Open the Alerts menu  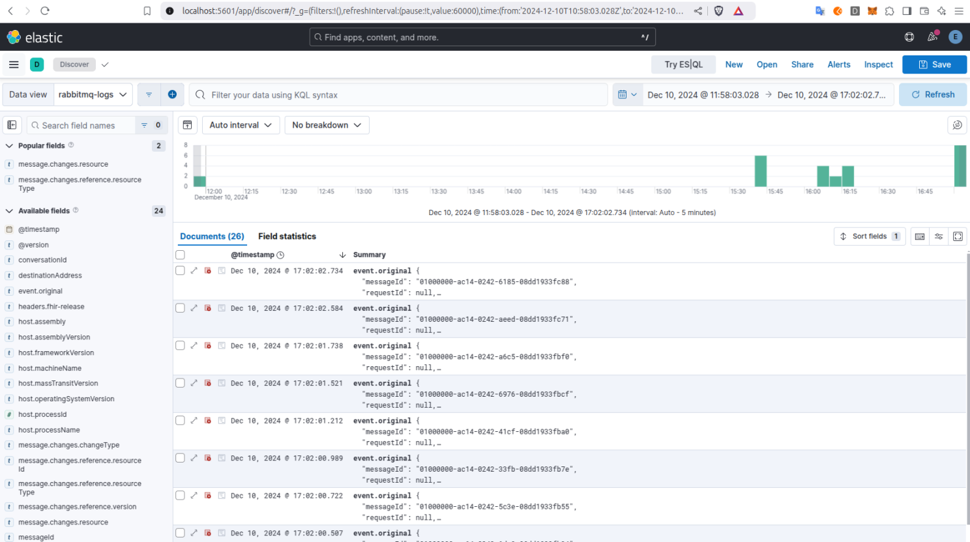point(839,64)
